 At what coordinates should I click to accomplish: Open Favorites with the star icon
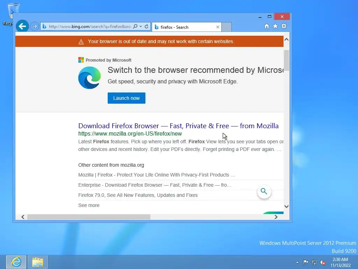275,26
